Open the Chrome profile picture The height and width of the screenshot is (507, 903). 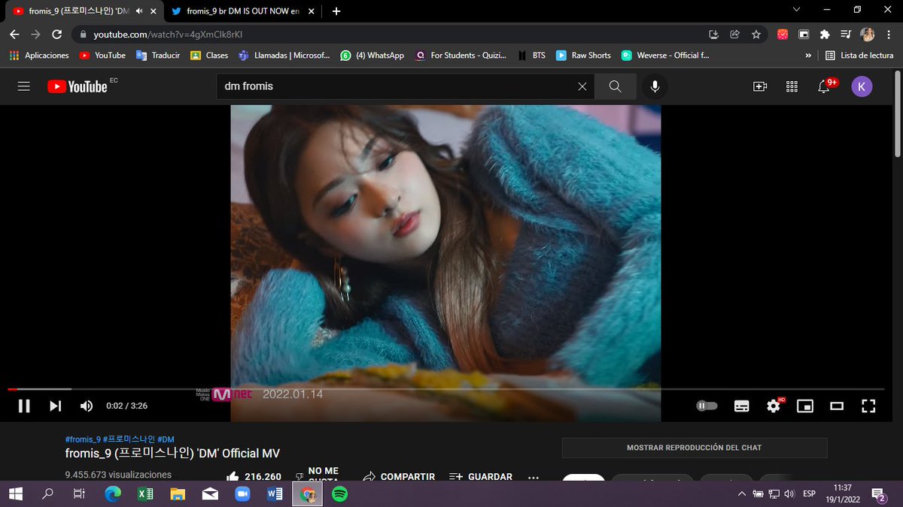(x=868, y=35)
